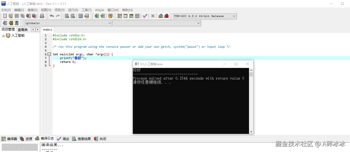350x152 pixels.
Task: Click the Close file toolbar icon
Action: [28, 16]
